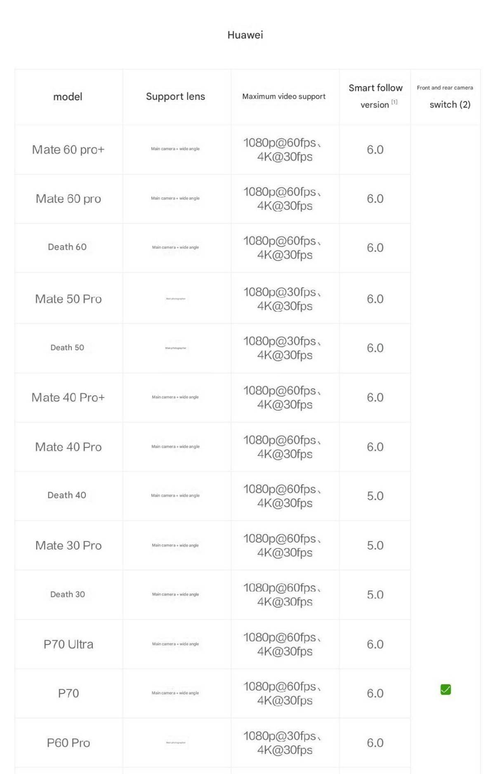Click the 'Support lens' column header
The width and height of the screenshot is (495, 774).
pyautogui.click(x=175, y=97)
